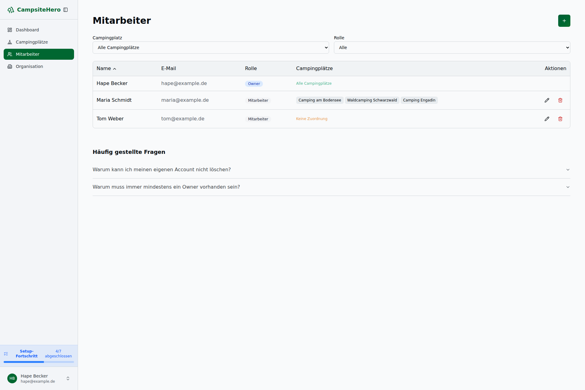Image resolution: width=585 pixels, height=390 pixels.
Task: Expand 'Warum kann ich meinen eigenen Account' question
Action: tap(331, 170)
